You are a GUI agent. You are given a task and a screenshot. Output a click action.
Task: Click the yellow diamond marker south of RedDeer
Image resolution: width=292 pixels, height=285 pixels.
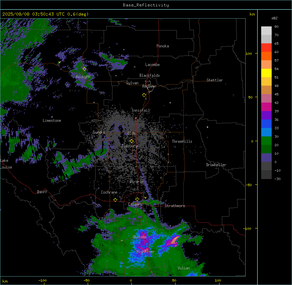point(144,95)
